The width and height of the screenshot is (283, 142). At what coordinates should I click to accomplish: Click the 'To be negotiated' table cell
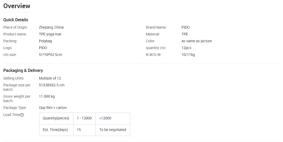coord(113,130)
